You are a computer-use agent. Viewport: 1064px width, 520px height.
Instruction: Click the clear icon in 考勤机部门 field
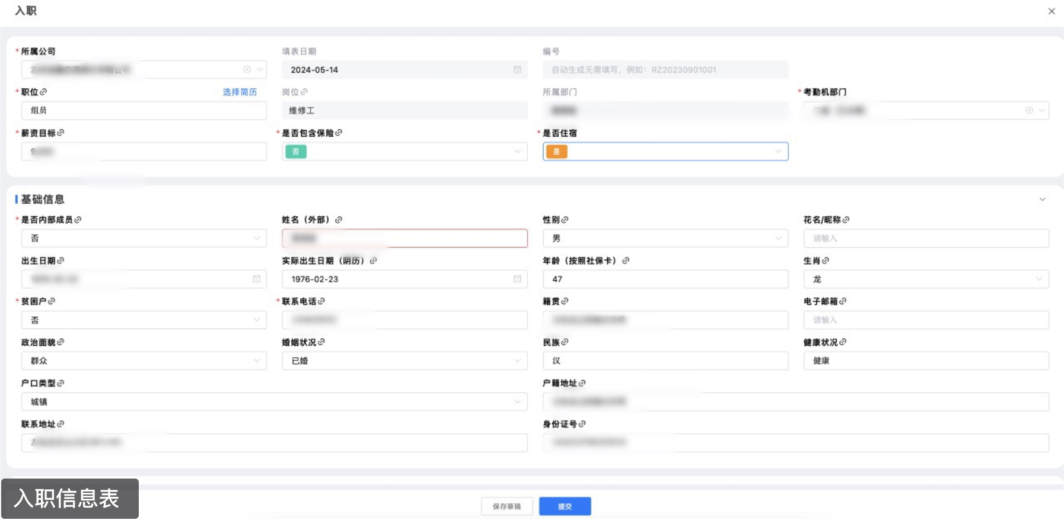point(1029,111)
